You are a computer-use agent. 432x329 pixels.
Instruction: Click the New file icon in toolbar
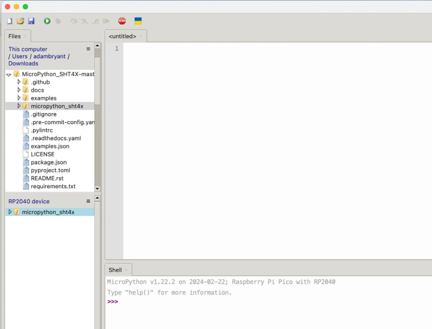9,21
